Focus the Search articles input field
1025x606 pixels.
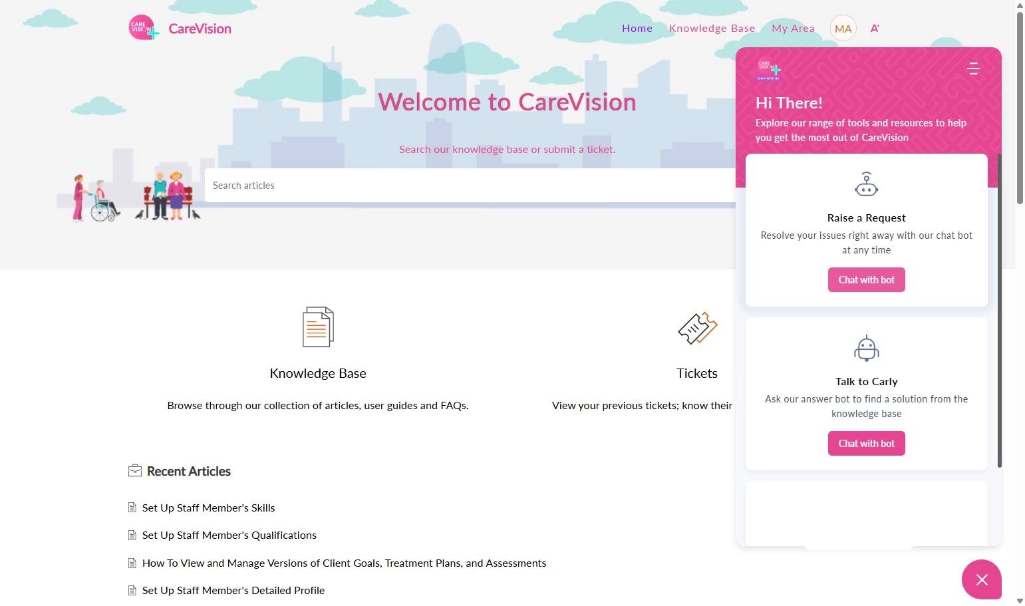tap(470, 185)
